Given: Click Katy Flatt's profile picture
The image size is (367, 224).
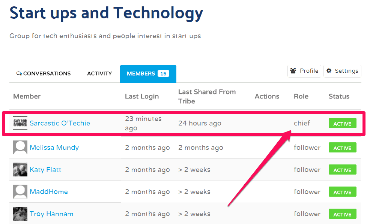Looking at the screenshot, I should 20,170.
